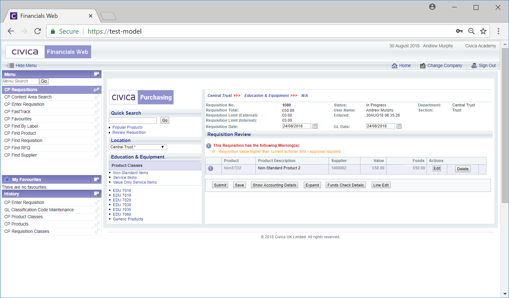Image resolution: width=509 pixels, height=298 pixels.
Task: Click the History panel header icon
Action: coord(96,194)
